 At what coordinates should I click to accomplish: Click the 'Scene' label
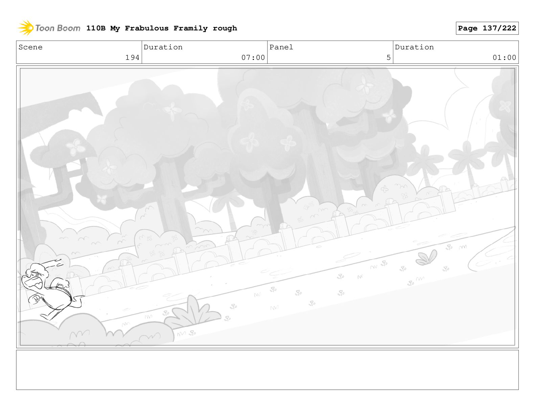(30, 47)
